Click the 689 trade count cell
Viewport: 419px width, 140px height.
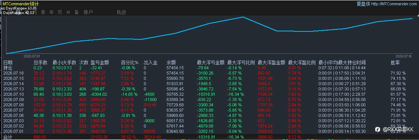coord(83,104)
